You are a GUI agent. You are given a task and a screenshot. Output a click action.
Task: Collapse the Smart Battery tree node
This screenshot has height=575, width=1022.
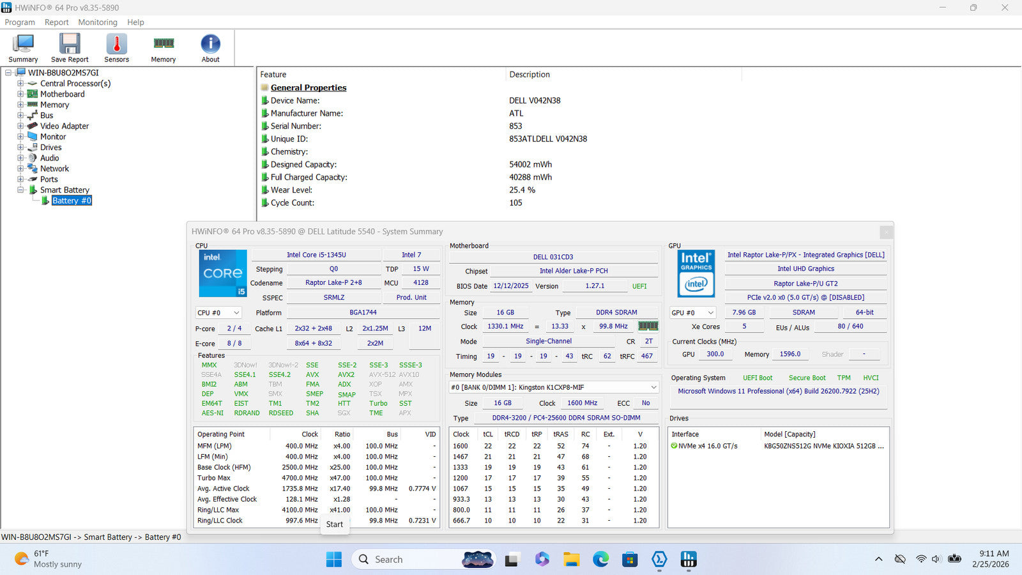(x=20, y=190)
